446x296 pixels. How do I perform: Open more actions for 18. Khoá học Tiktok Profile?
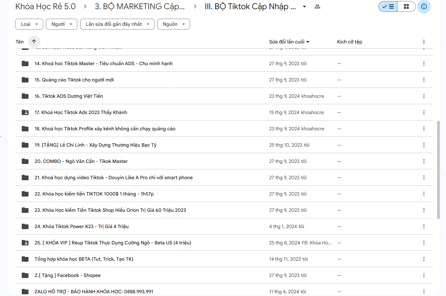click(x=424, y=129)
